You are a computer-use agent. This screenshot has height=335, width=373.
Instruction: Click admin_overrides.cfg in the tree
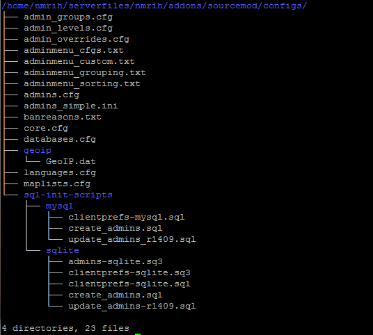tap(77, 40)
